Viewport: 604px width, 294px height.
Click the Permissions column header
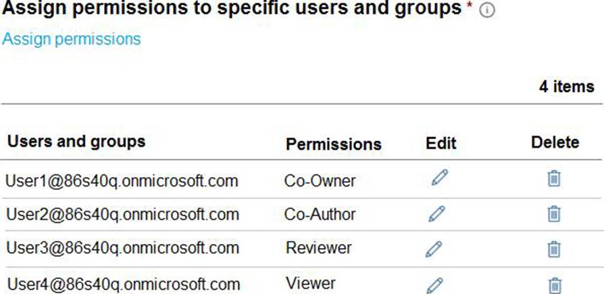[333, 144]
